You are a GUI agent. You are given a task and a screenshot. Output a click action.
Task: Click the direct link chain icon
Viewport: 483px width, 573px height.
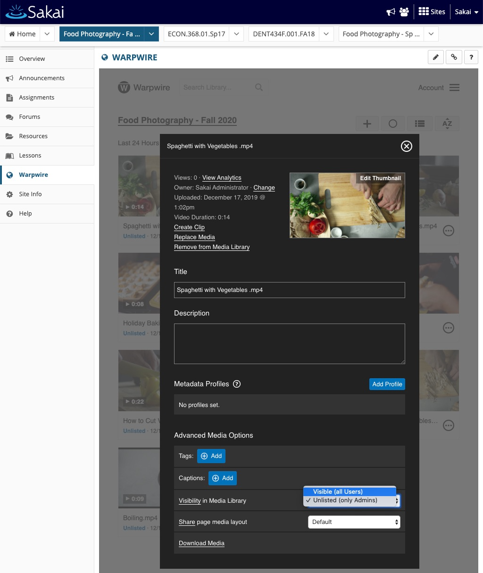click(454, 57)
